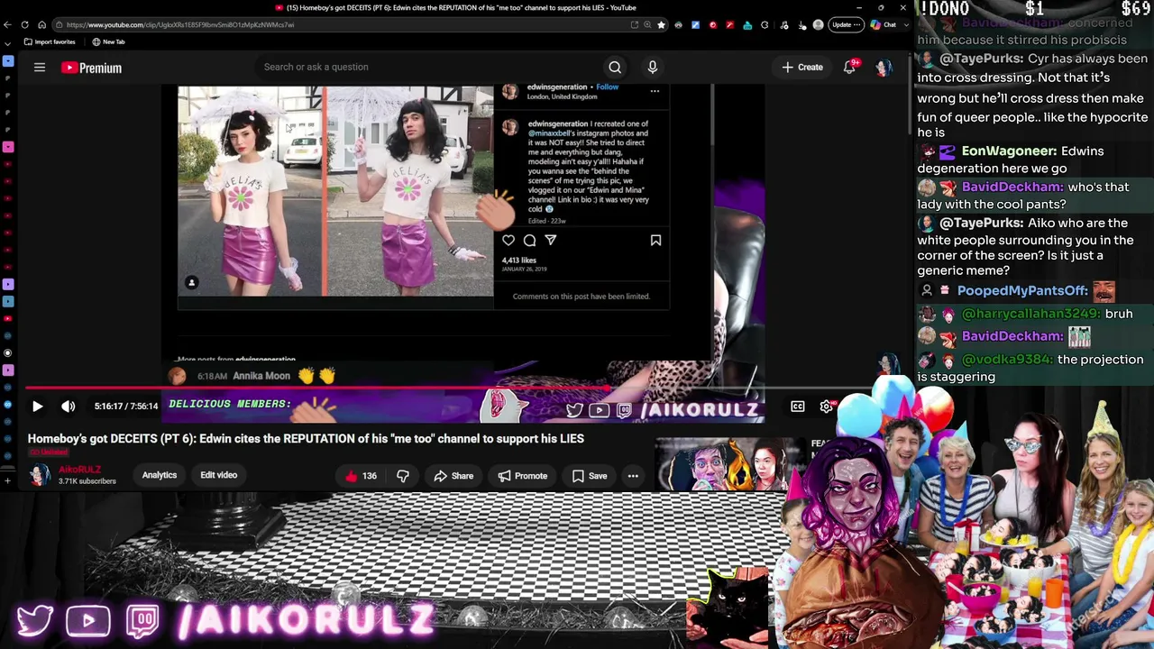Open the YouTube guide hamburger menu
This screenshot has width=1154, height=649.
click(40, 67)
